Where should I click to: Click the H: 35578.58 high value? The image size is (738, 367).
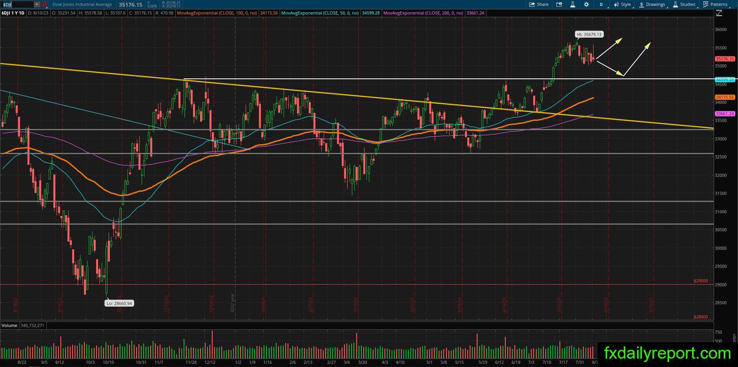coord(90,13)
